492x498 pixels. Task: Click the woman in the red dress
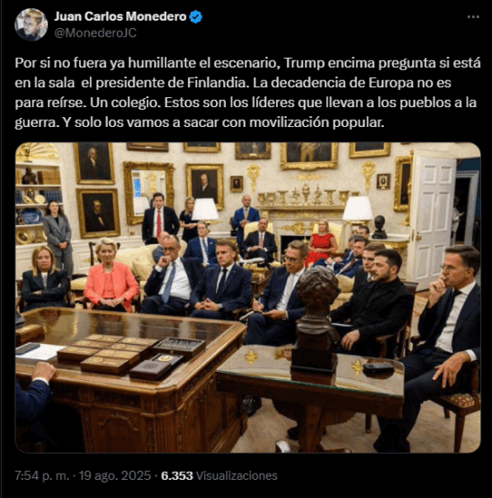[x=323, y=242]
